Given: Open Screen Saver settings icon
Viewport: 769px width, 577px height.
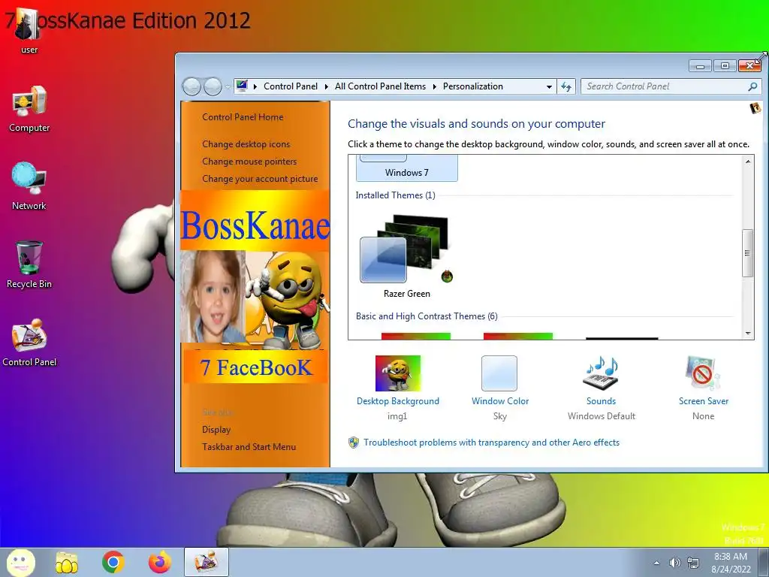Looking at the screenshot, I should click(703, 373).
